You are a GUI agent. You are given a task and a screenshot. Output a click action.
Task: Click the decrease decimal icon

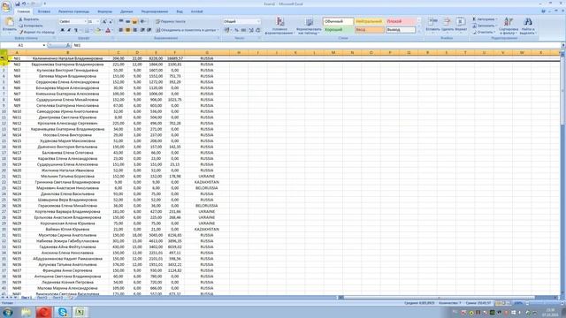(x=257, y=30)
